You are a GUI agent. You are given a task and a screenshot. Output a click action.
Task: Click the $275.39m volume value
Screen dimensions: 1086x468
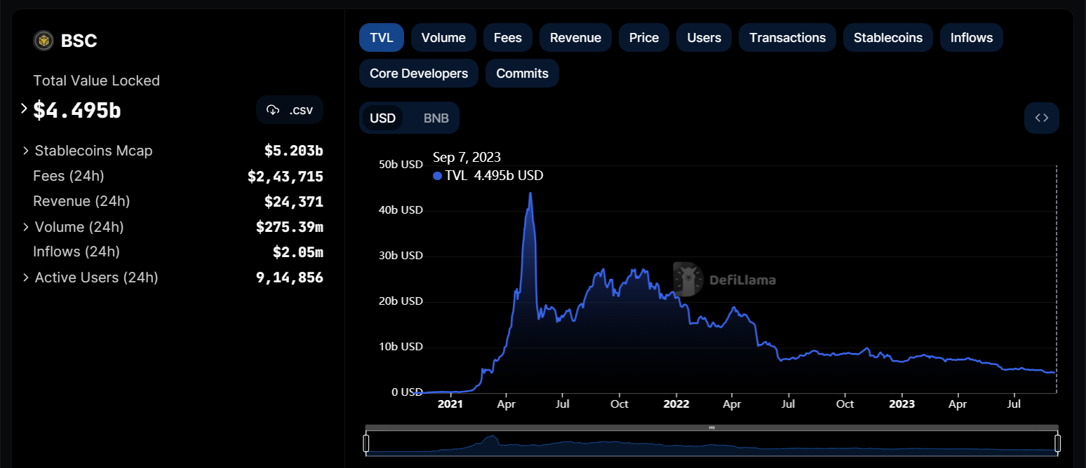[290, 227]
